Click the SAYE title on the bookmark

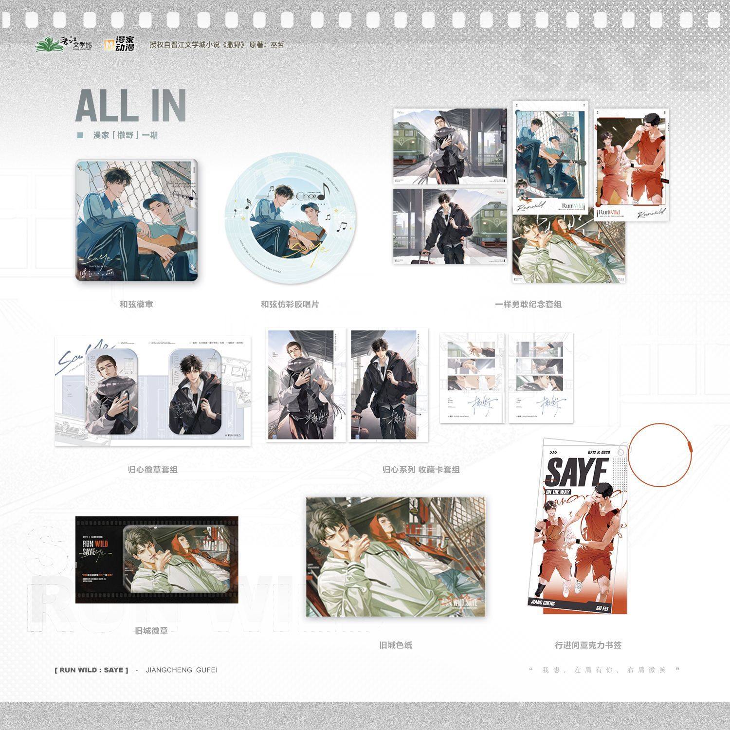coord(576,473)
